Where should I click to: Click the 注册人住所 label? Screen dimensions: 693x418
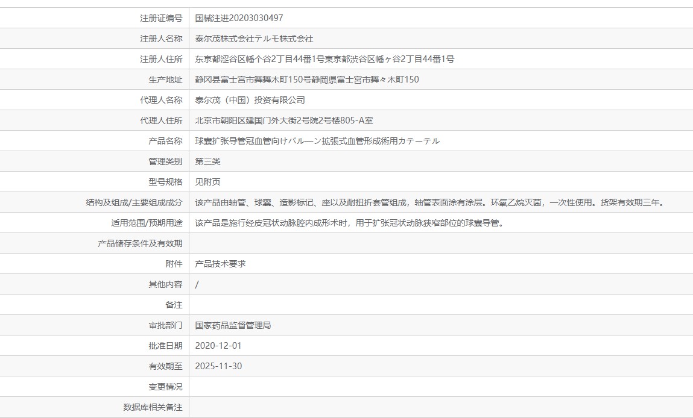[x=161, y=59]
